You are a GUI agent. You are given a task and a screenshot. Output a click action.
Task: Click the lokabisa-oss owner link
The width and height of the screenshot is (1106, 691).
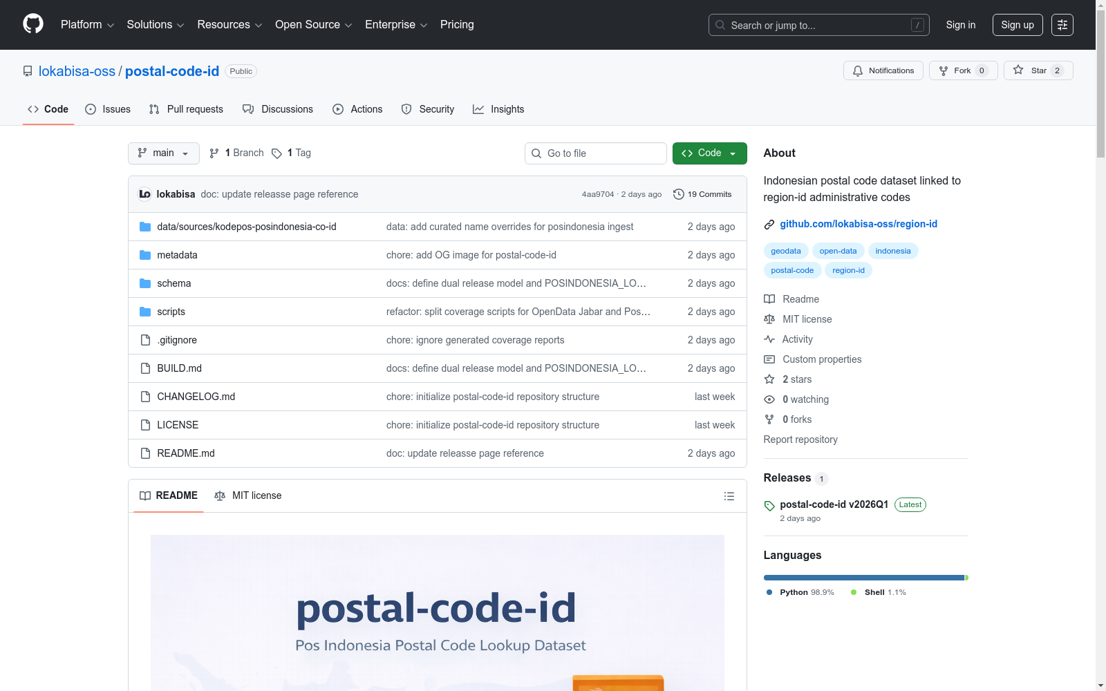click(77, 71)
